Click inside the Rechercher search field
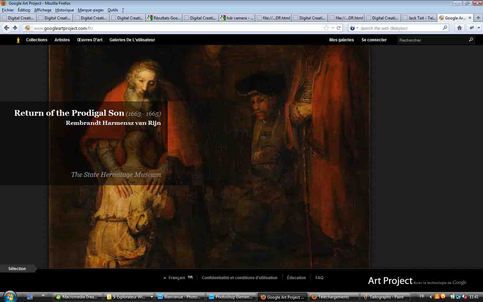 pyautogui.click(x=431, y=40)
